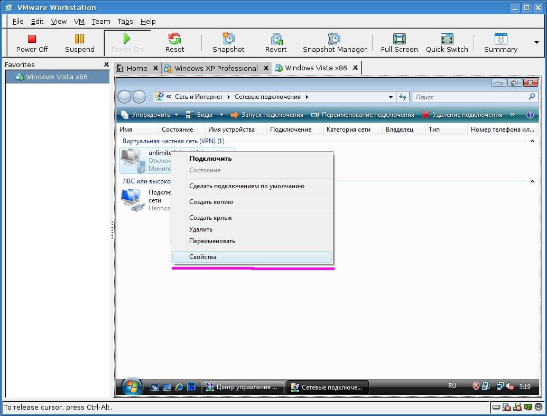
Task: Choose 'Создать ярлык' in context menu
Action: coord(252,218)
